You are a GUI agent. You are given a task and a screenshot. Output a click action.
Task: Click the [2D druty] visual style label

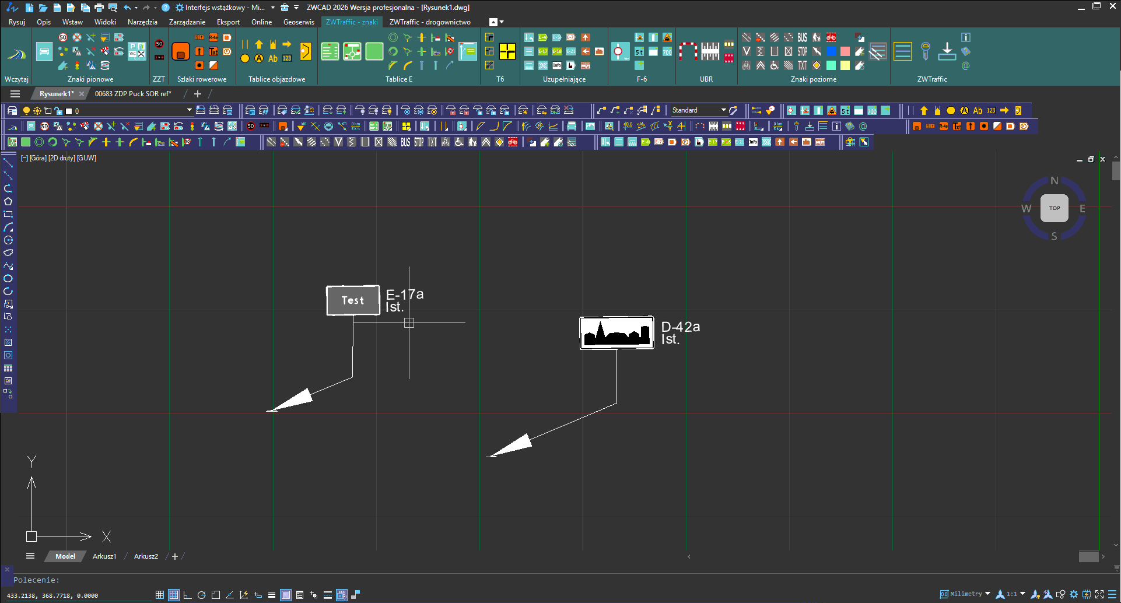point(61,158)
